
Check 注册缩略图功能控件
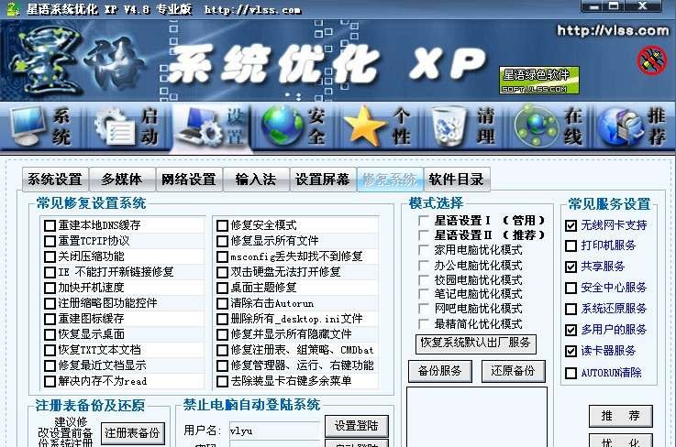coord(50,303)
